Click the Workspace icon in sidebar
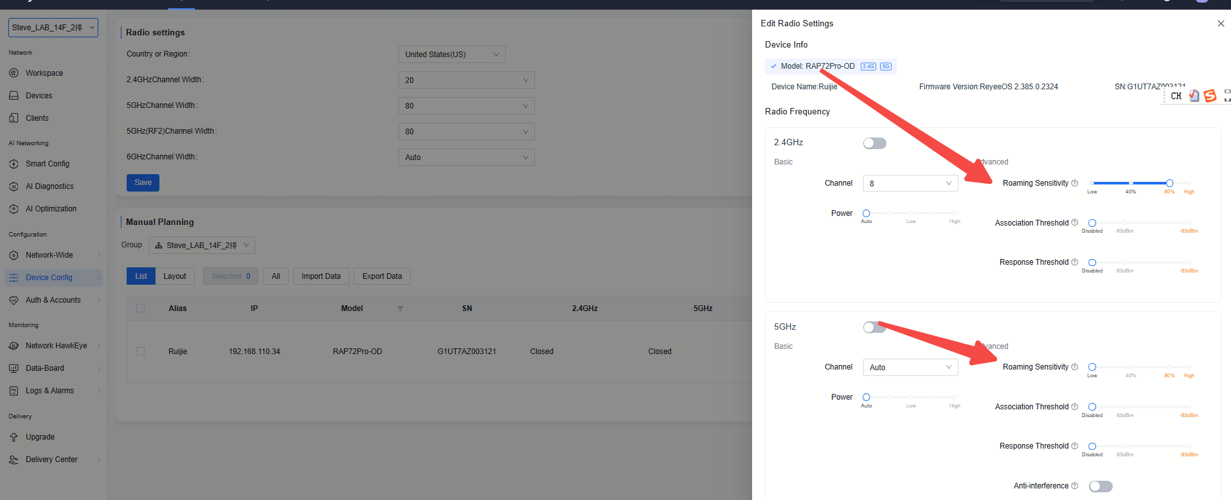This screenshot has width=1231, height=500. coord(13,73)
